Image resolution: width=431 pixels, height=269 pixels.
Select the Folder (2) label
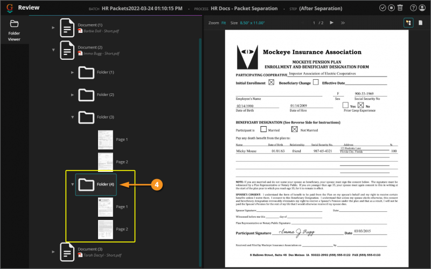point(105,94)
